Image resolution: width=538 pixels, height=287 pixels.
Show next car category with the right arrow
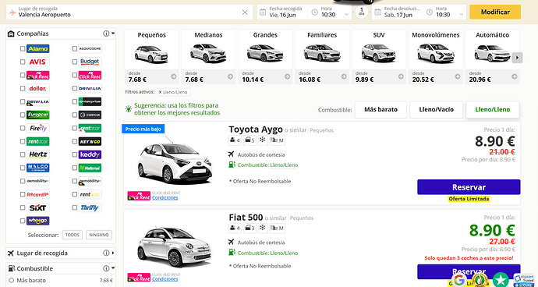pyautogui.click(x=517, y=58)
